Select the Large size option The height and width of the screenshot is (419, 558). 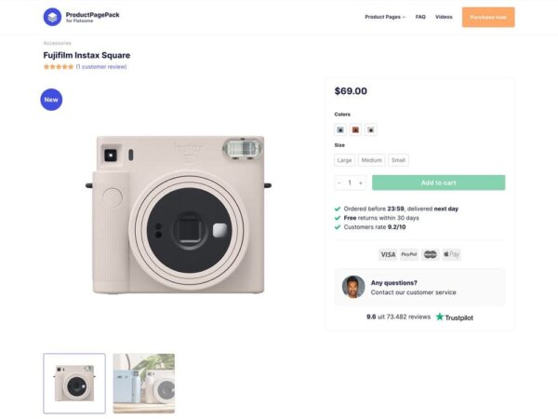pos(344,160)
